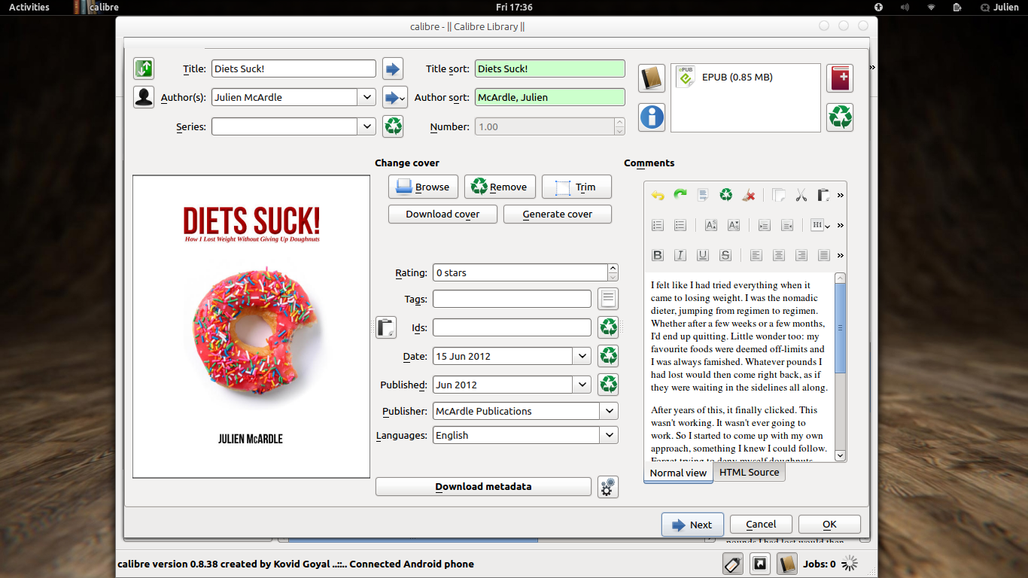
Task: Clear Date with recycle icon
Action: tap(608, 356)
